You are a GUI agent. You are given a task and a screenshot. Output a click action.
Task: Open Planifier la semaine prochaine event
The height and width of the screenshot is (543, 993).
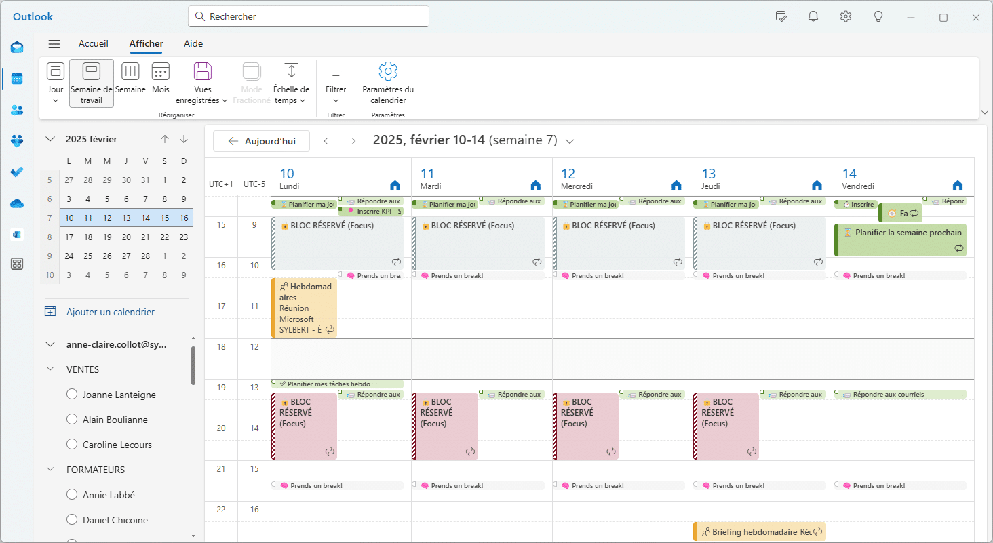(x=901, y=240)
